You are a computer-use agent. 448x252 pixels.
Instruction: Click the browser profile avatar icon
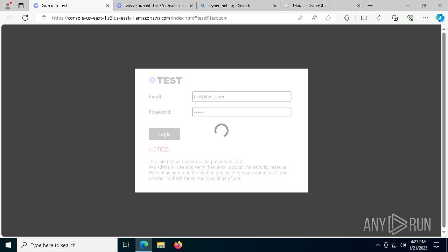(8, 6)
